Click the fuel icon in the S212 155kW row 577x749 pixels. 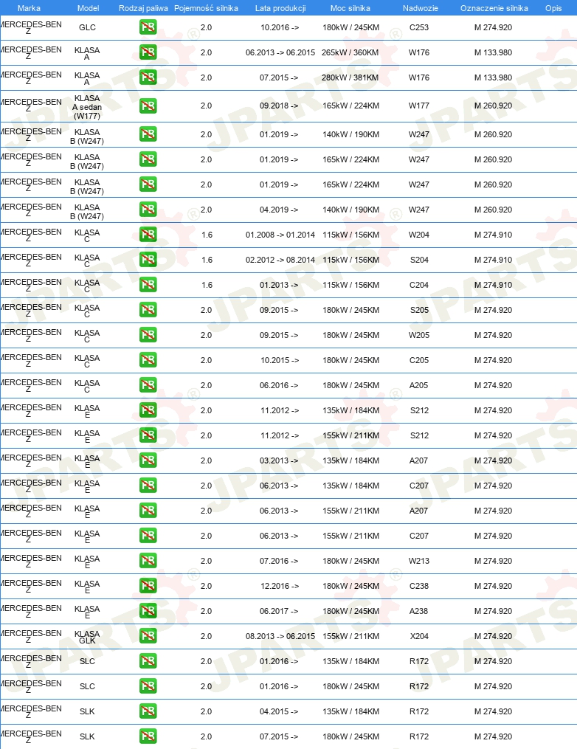[148, 435]
